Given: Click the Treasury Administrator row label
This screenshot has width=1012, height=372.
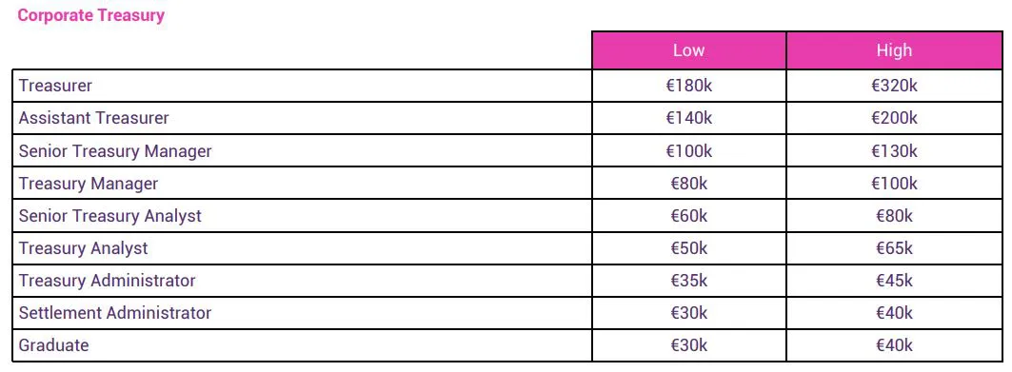Looking at the screenshot, I should tap(108, 281).
